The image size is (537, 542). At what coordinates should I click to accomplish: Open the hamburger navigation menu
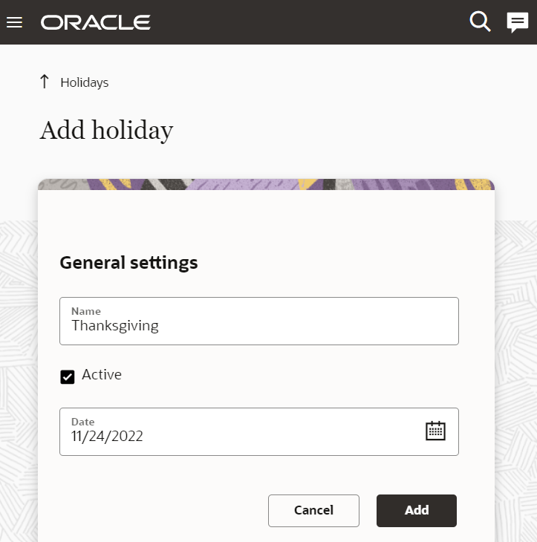14,22
